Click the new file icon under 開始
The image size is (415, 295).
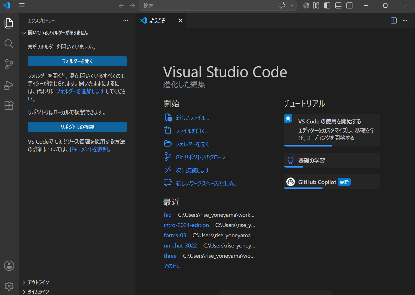click(168, 117)
